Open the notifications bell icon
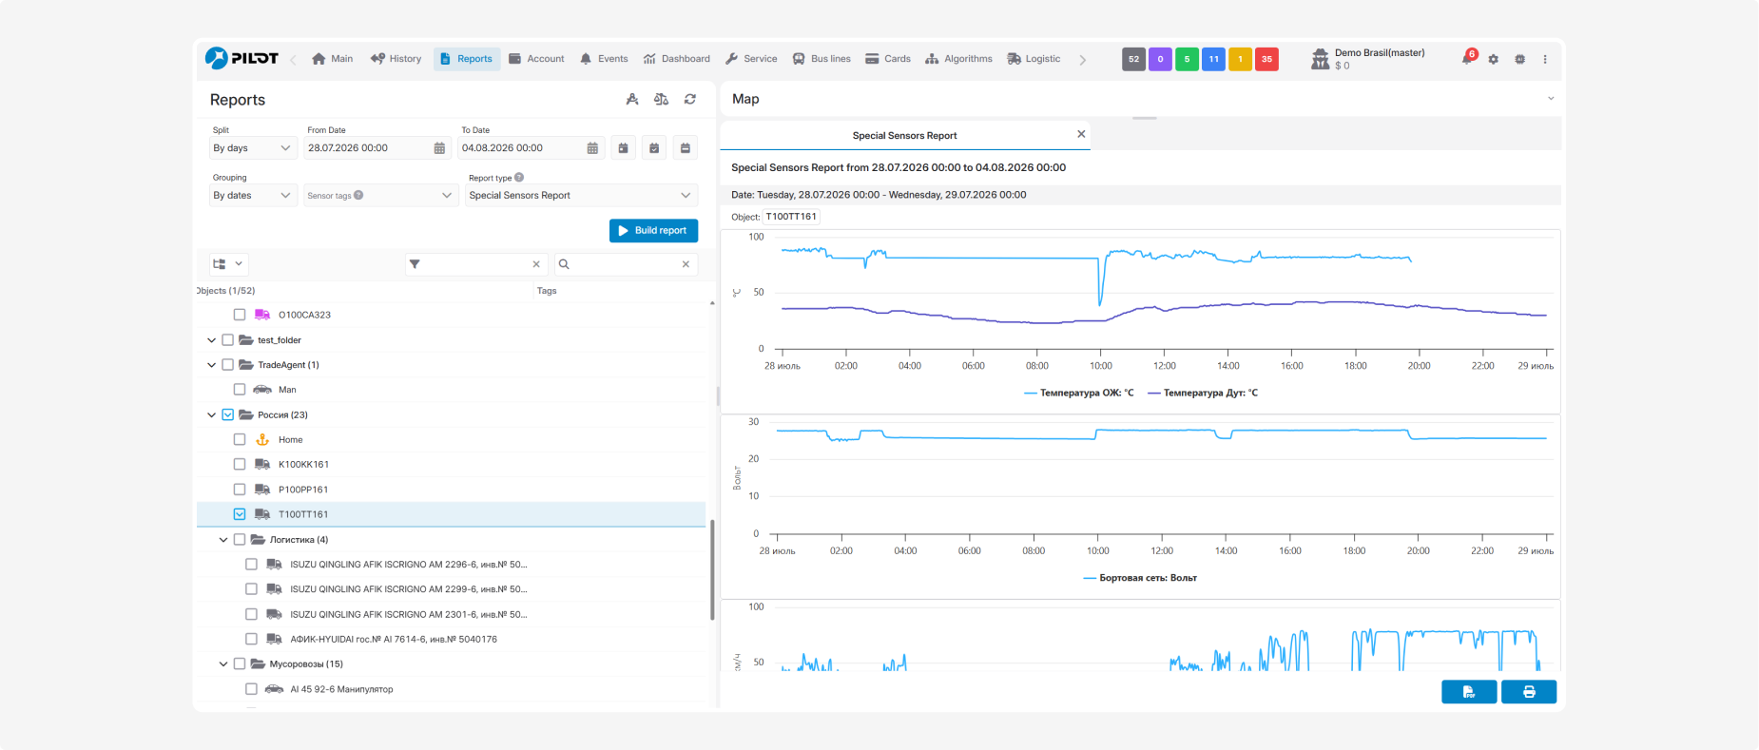1759x750 pixels. click(1467, 59)
